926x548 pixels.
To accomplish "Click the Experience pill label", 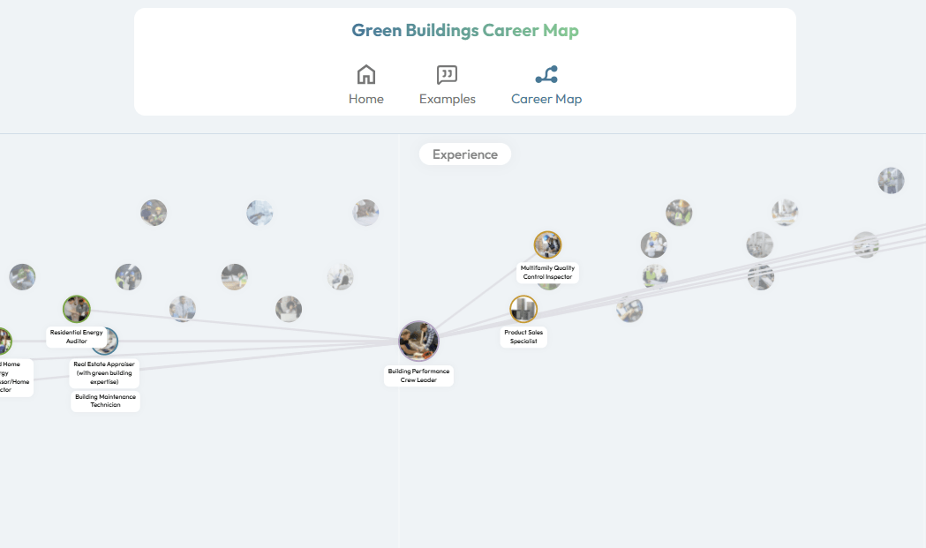I will 464,154.
